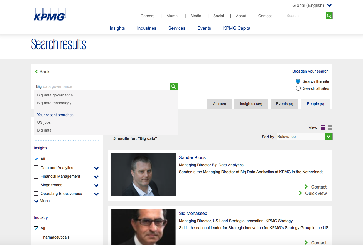The height and width of the screenshot is (245, 363).
Task: Click the KPMG logo
Action: coord(50,14)
